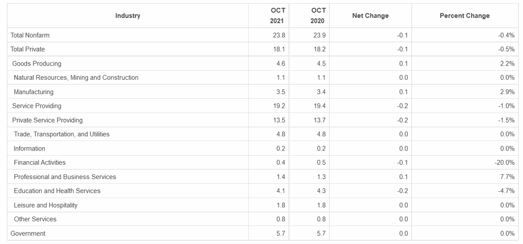Image resolution: width=523 pixels, height=244 pixels.
Task: Select the OCT 2020 column header
Action: [317, 16]
